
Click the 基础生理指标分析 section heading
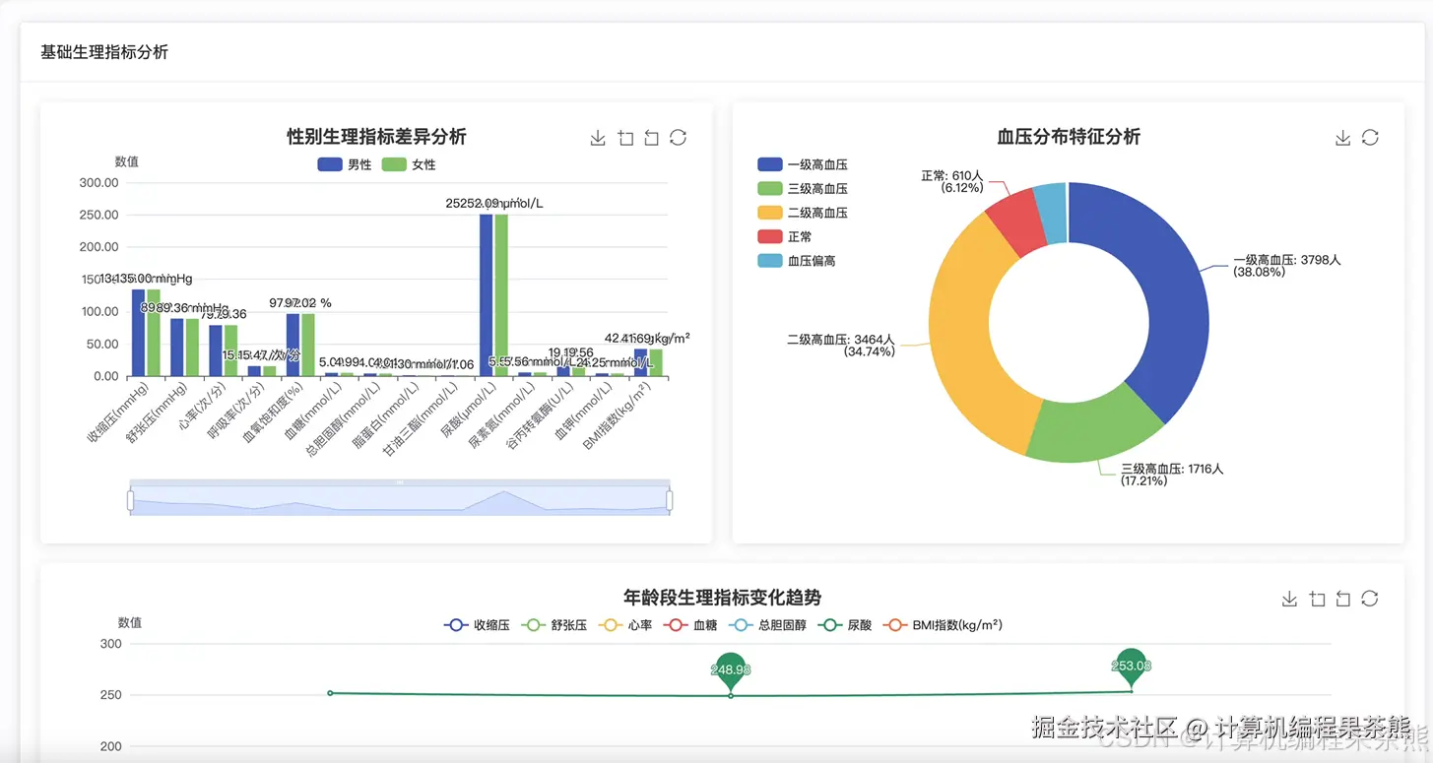pyautogui.click(x=104, y=51)
